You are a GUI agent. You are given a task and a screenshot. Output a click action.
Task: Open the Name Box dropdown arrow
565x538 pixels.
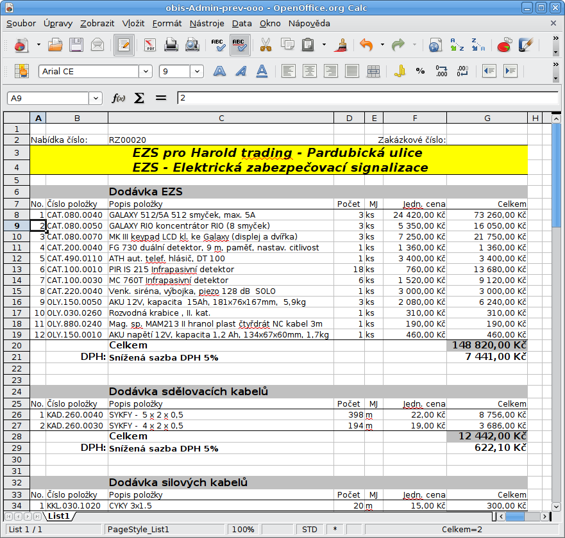(96, 98)
